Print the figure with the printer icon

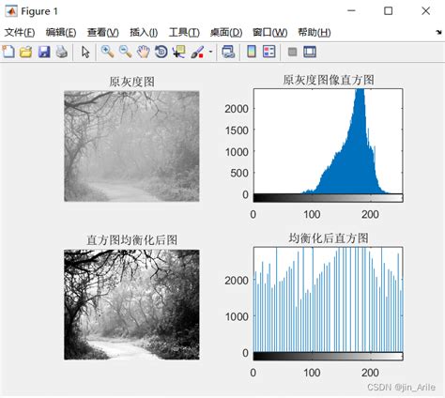tap(62, 52)
